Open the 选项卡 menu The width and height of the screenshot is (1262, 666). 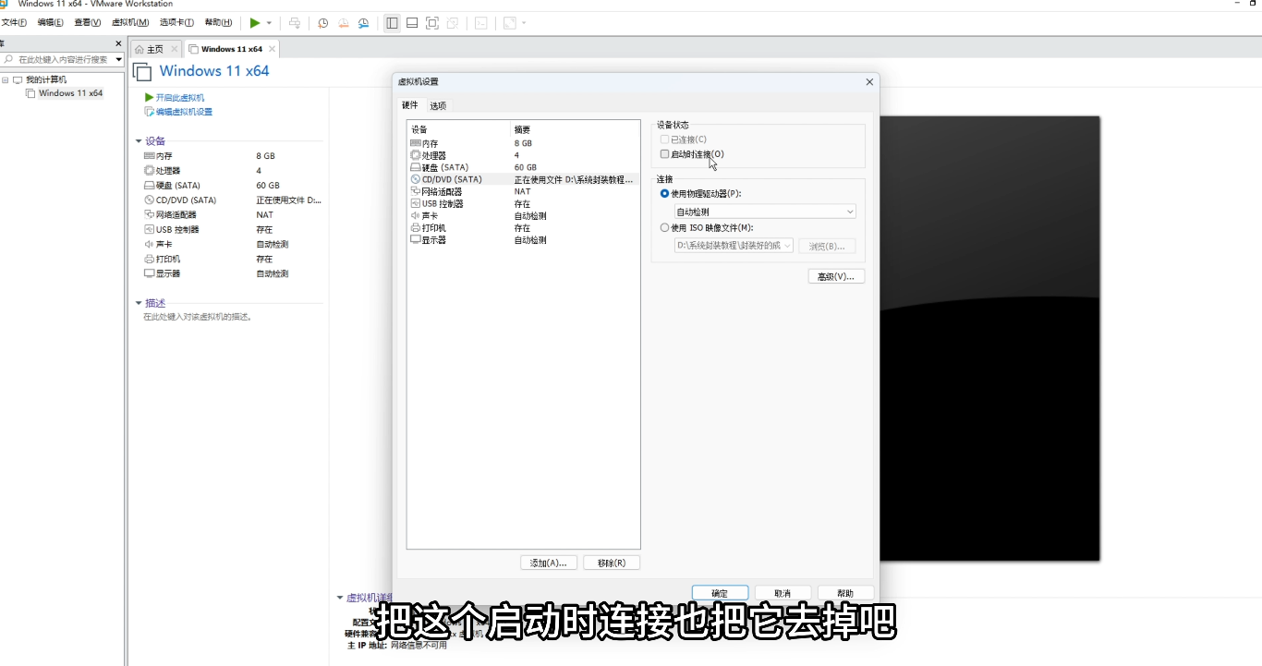click(176, 22)
